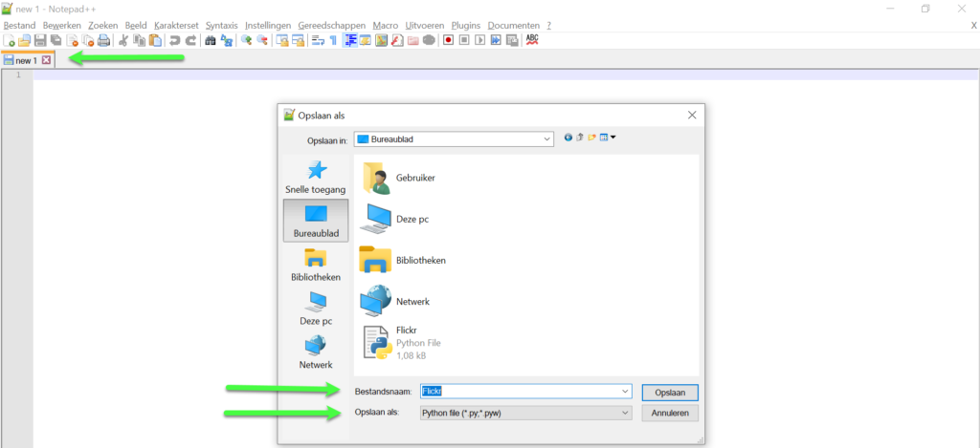Click the Zoom In toolbar icon
Screen dimensions: 980x448
click(246, 40)
